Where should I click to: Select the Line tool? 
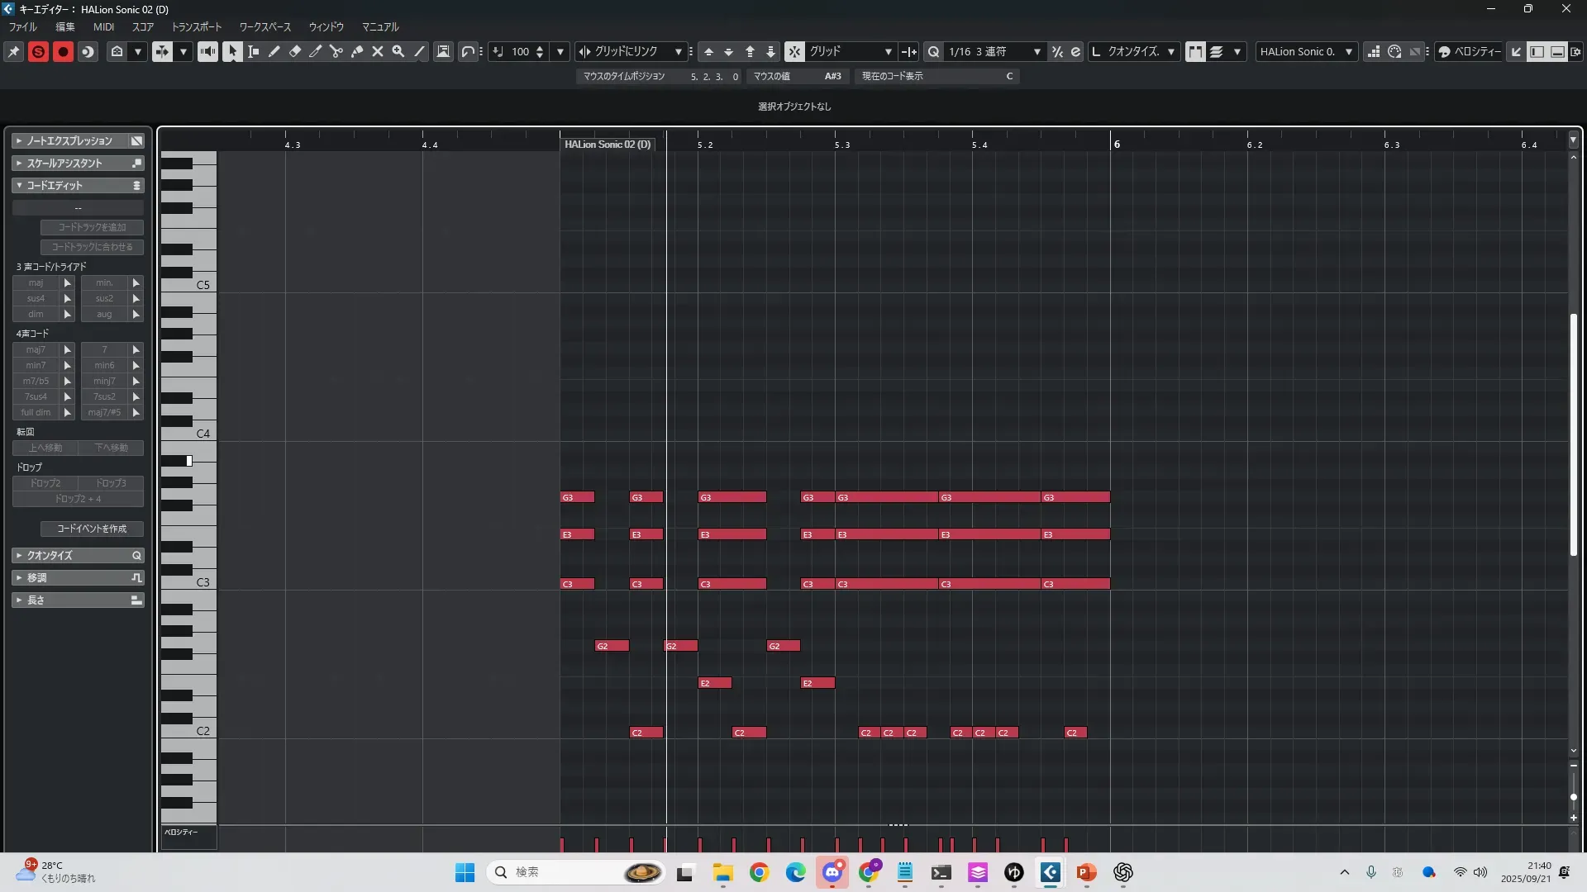[x=420, y=51]
